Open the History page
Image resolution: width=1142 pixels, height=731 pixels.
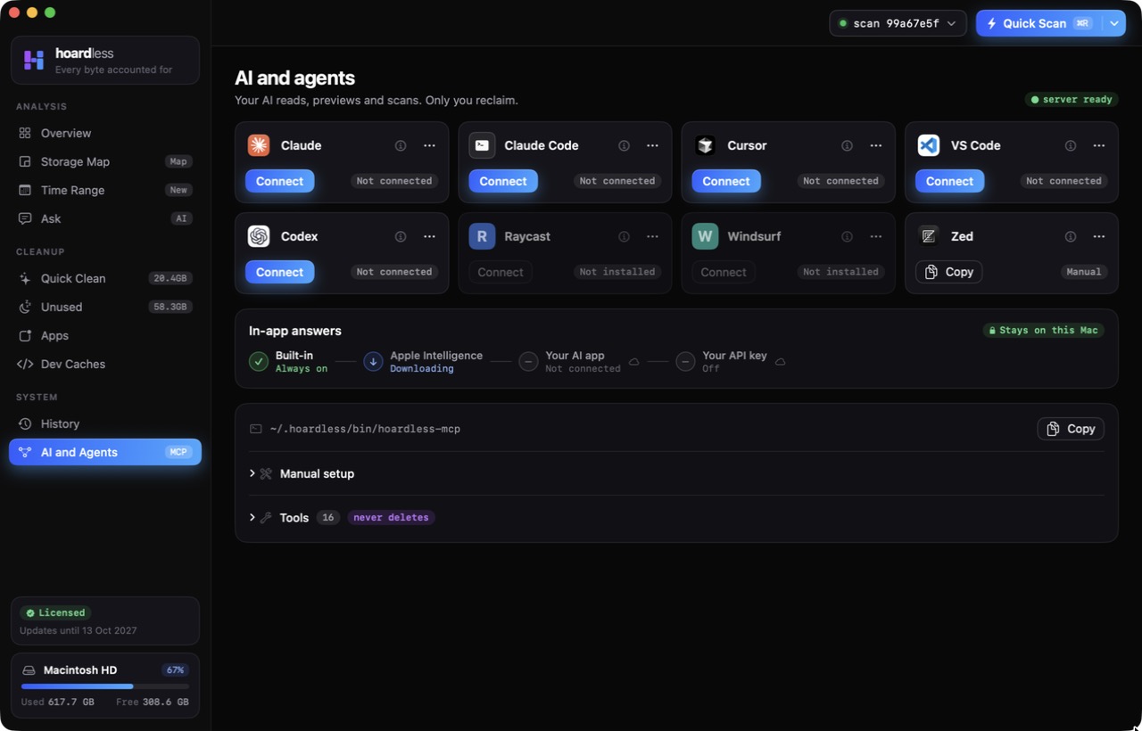coord(105,423)
